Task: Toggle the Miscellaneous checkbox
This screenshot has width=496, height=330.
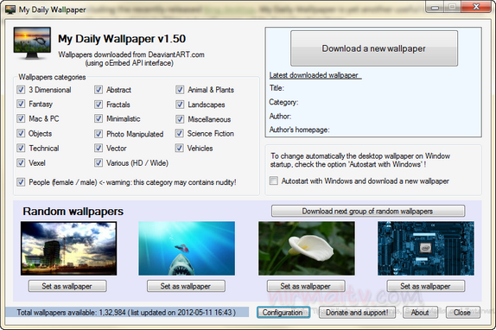Action: click(x=180, y=119)
